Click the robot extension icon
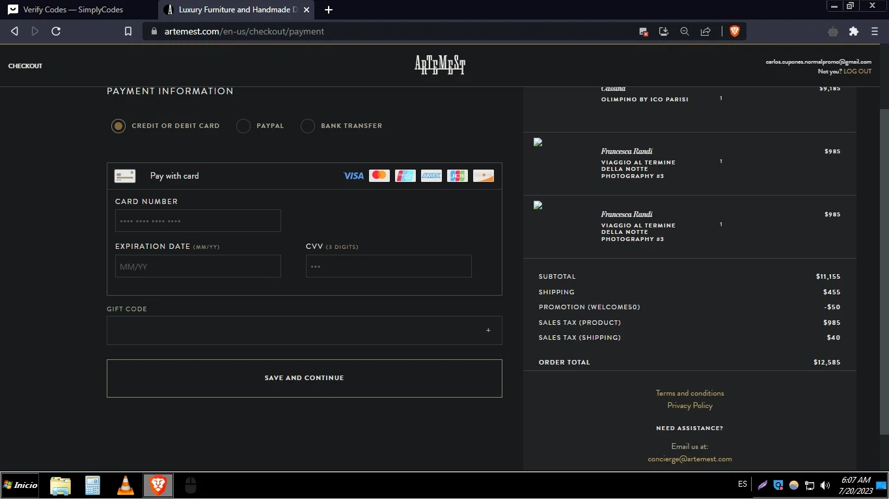Screen dimensions: 889x499 point(833,31)
